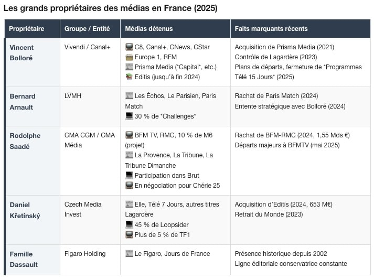Click the newspaper icon beside Prisma Media
Image resolution: width=374 pixels, height=280 pixels.
pyautogui.click(x=129, y=67)
